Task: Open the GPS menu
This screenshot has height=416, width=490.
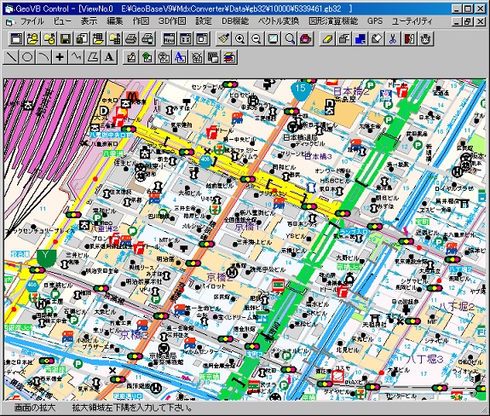Action: point(375,21)
